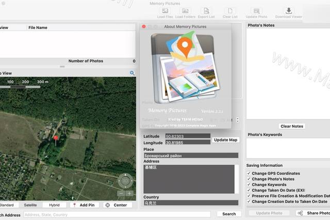Click the date stepper arrows beside Taken On

(237, 120)
